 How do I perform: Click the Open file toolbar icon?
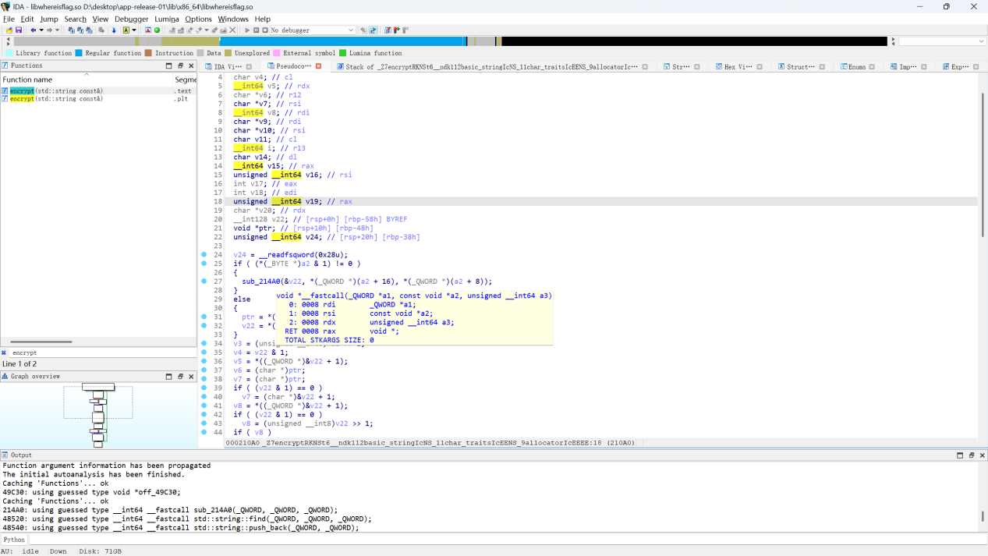pos(9,30)
